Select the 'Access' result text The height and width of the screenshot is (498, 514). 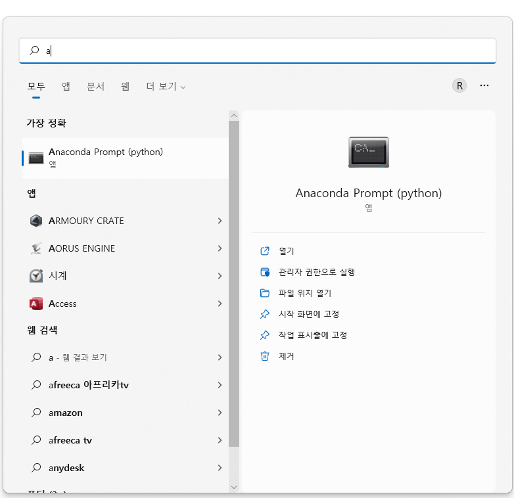[x=62, y=304]
